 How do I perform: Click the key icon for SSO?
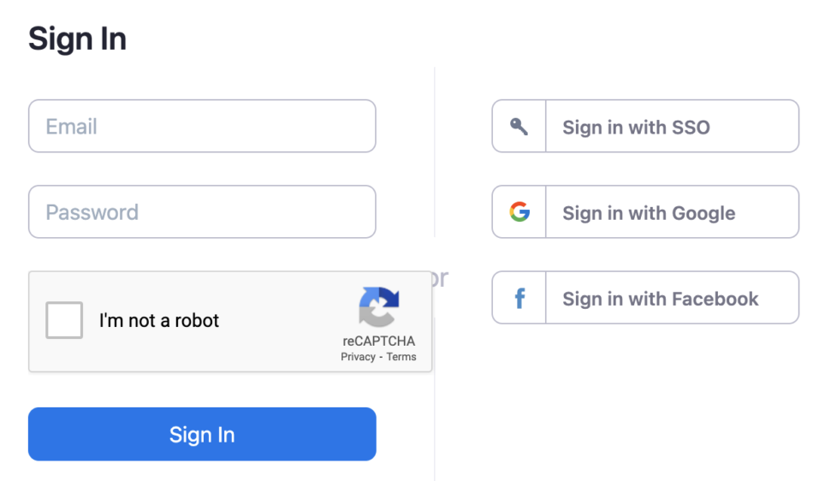[519, 127]
